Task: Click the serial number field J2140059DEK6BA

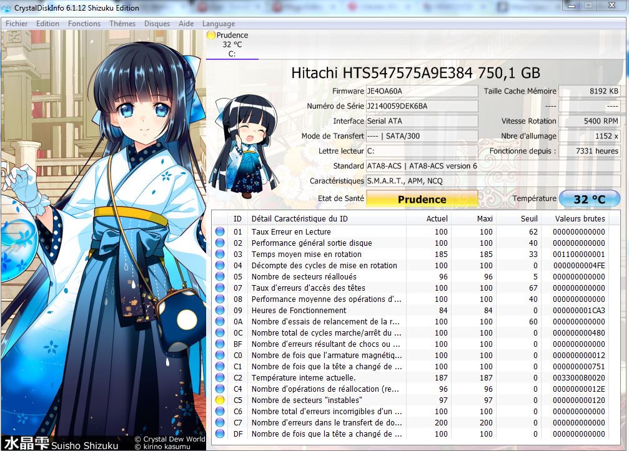Action: [x=422, y=106]
